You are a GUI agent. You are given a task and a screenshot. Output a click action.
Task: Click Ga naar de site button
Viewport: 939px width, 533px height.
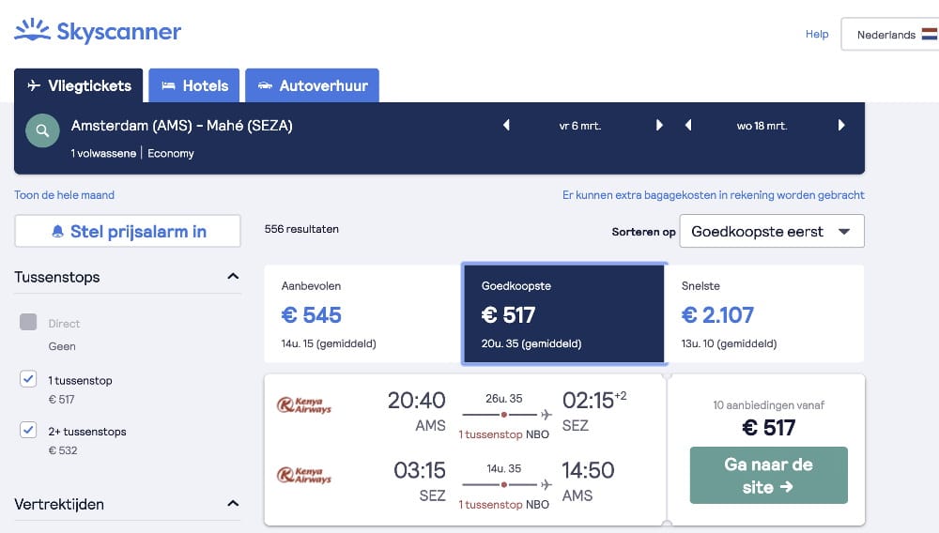click(768, 475)
